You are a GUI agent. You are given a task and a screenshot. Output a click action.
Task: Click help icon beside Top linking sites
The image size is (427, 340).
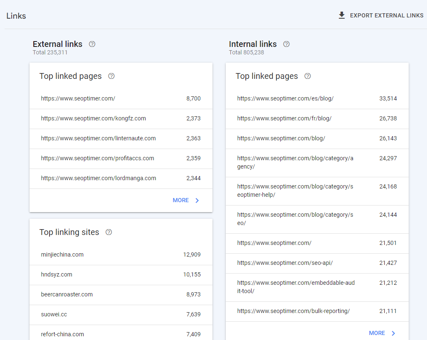(x=109, y=232)
